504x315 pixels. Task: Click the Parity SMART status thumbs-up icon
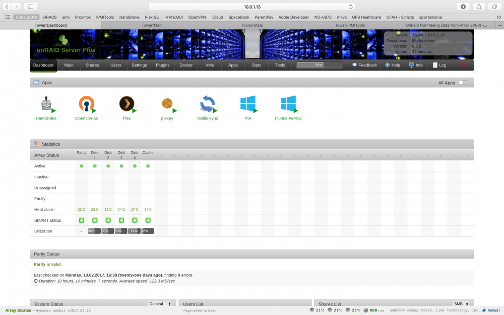pos(81,220)
